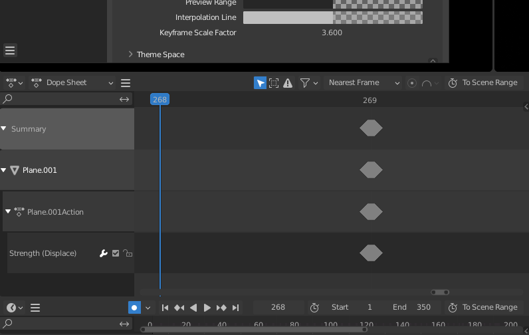Select the Strength (Displace) keyframe

[371, 253]
